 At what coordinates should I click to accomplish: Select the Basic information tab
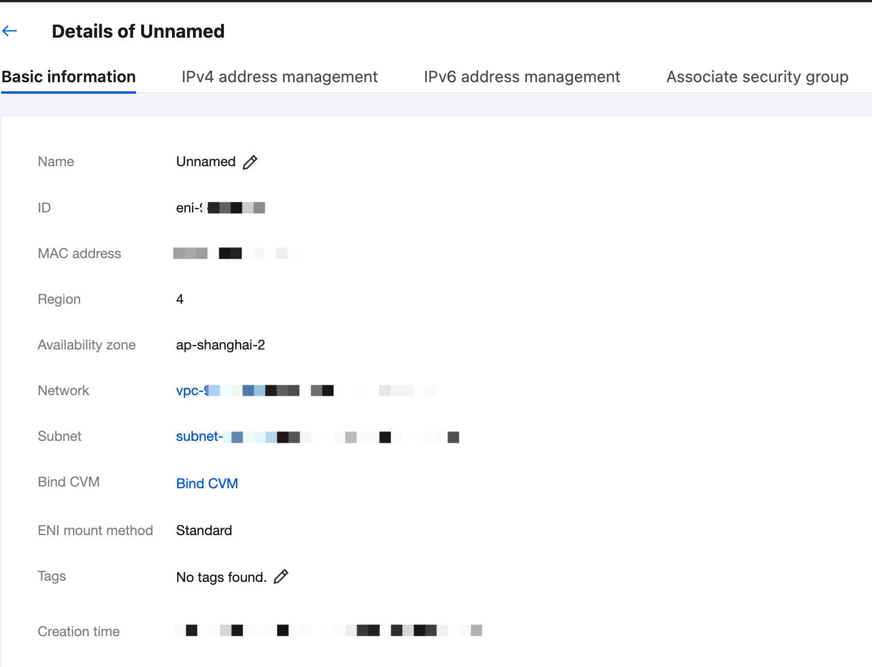click(69, 77)
